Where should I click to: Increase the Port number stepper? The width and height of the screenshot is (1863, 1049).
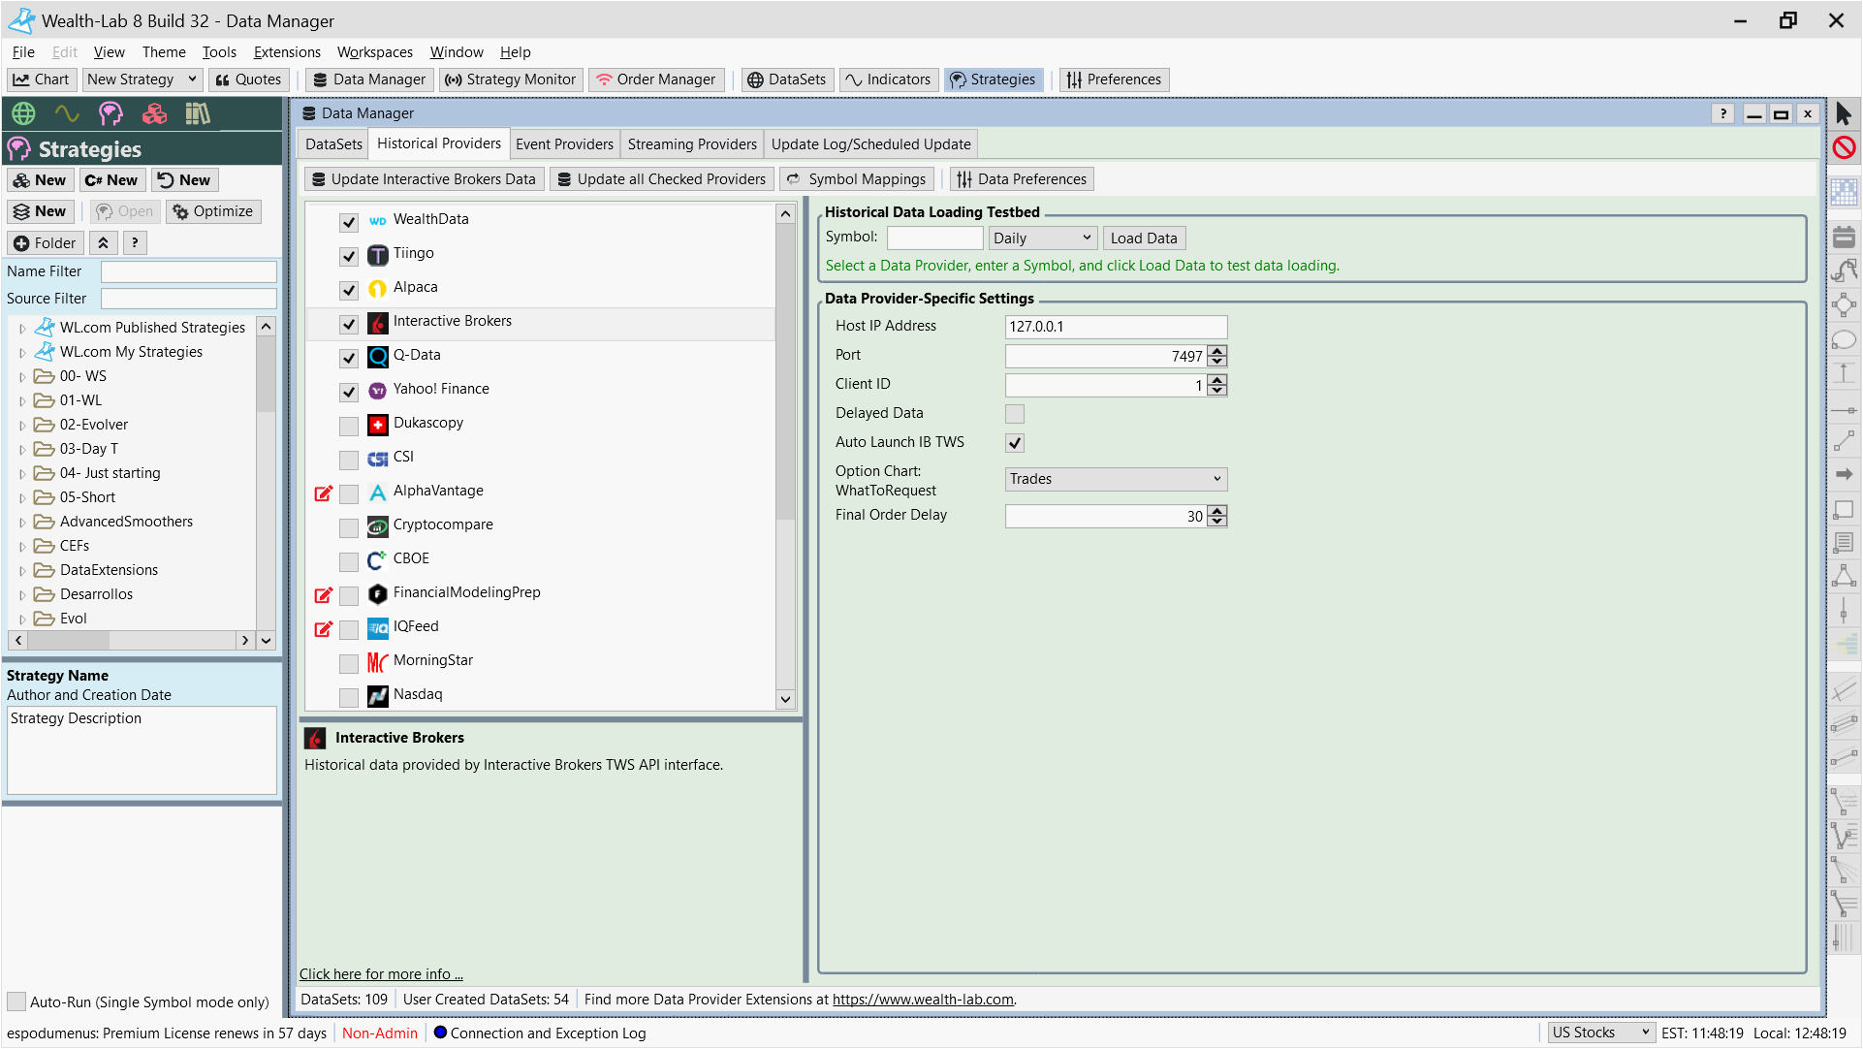tap(1218, 351)
